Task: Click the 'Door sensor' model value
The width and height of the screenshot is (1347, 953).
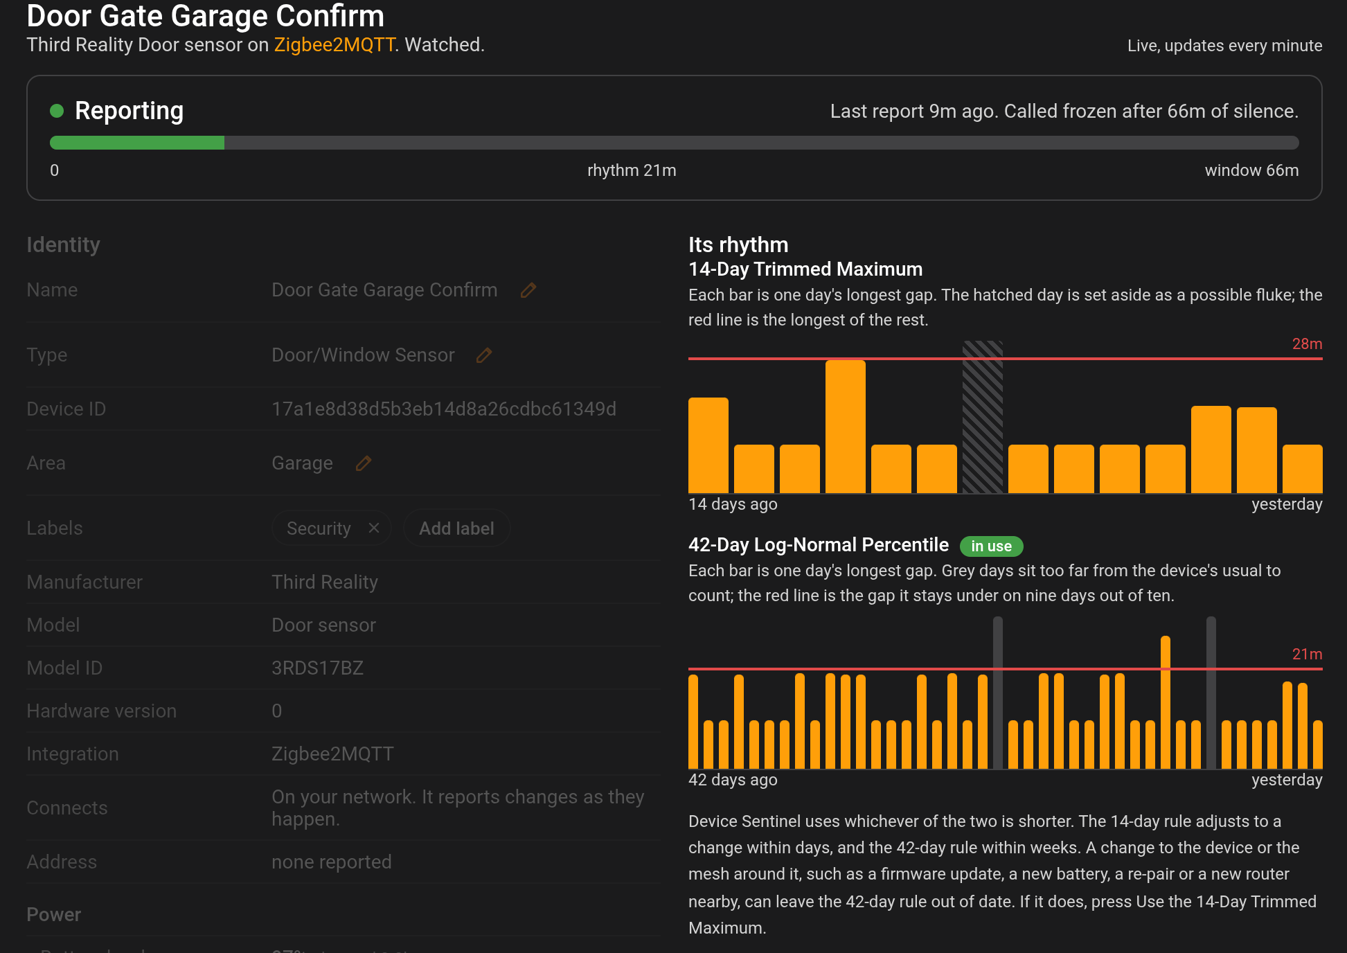Action: point(323,625)
